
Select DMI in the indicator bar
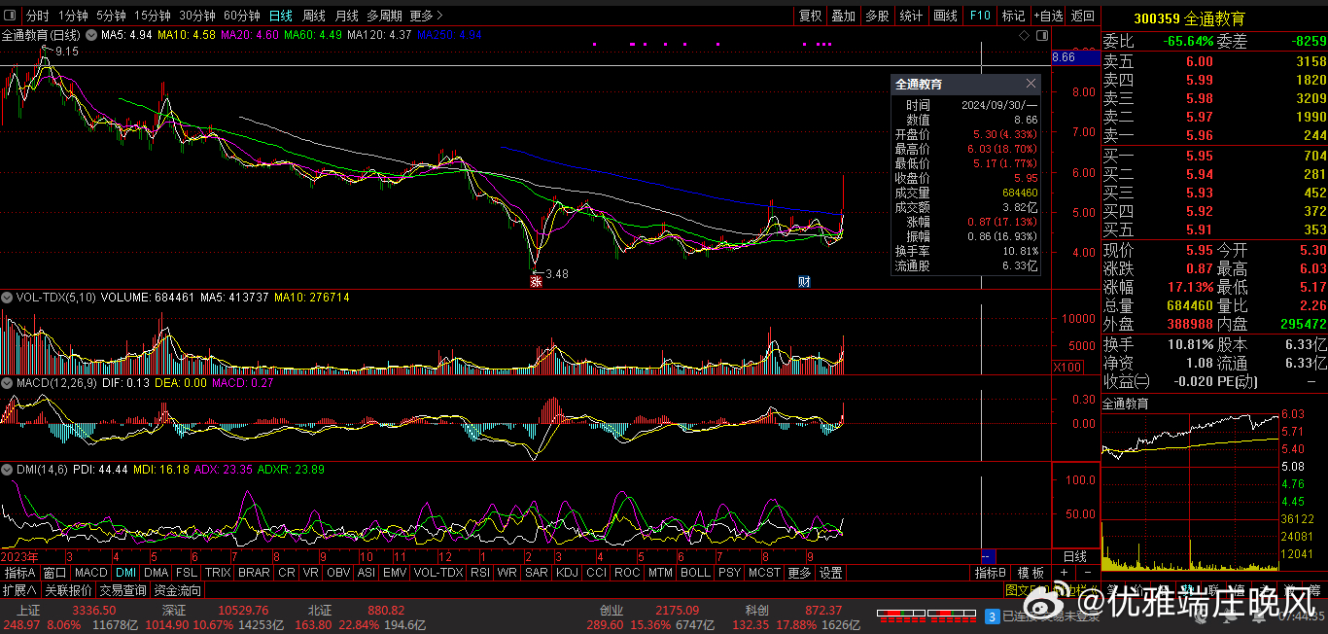pyautogui.click(x=126, y=573)
